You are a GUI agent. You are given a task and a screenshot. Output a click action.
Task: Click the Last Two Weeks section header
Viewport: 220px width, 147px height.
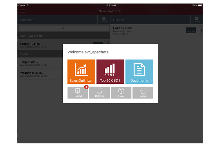64,36
